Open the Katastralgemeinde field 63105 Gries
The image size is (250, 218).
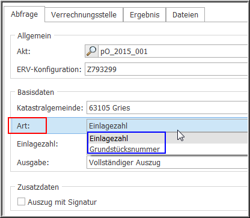[167, 107]
